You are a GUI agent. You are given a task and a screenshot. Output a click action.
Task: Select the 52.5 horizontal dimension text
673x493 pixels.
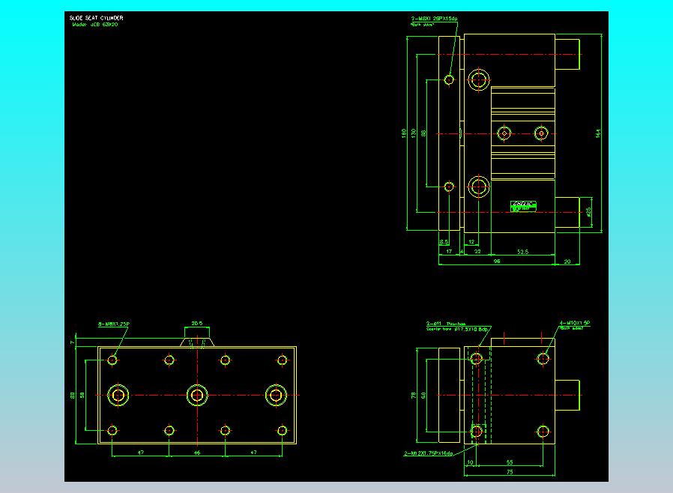click(522, 252)
